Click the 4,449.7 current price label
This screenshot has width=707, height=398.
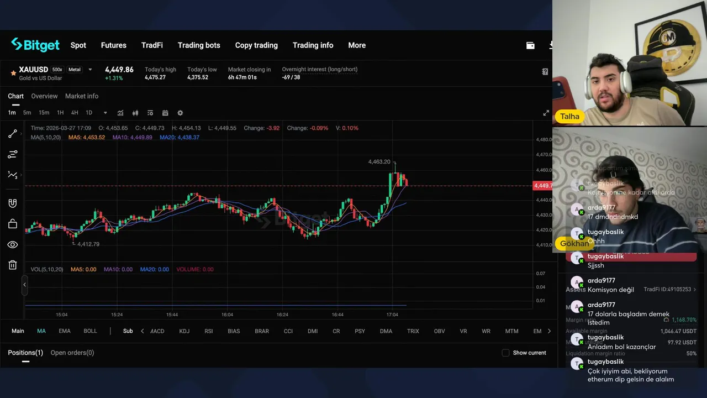point(543,186)
